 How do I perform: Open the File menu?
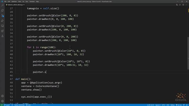coord(5,1)
